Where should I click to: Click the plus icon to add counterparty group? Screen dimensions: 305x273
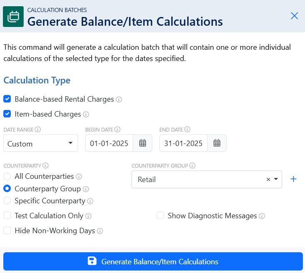(293, 179)
